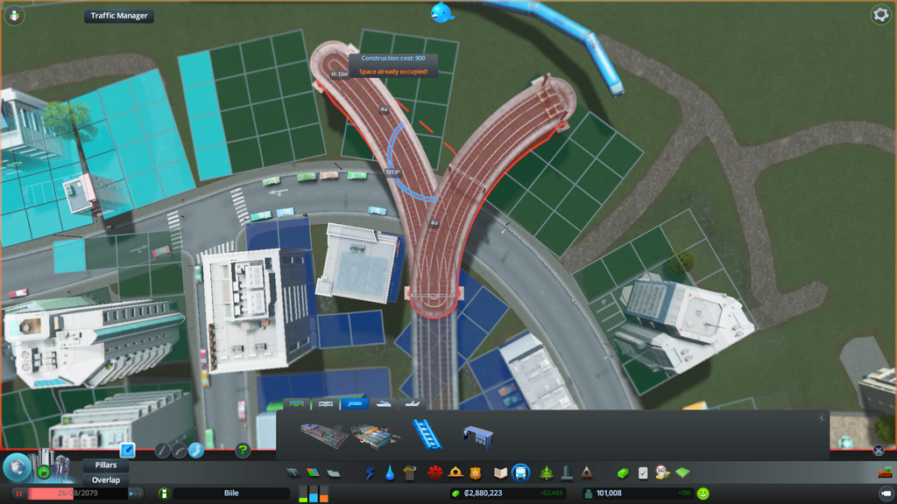Toggle free camera mode
The height and width of the screenshot is (504, 897).
point(886,493)
